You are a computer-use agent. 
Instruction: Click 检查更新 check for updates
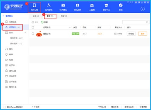tap(143, 107)
